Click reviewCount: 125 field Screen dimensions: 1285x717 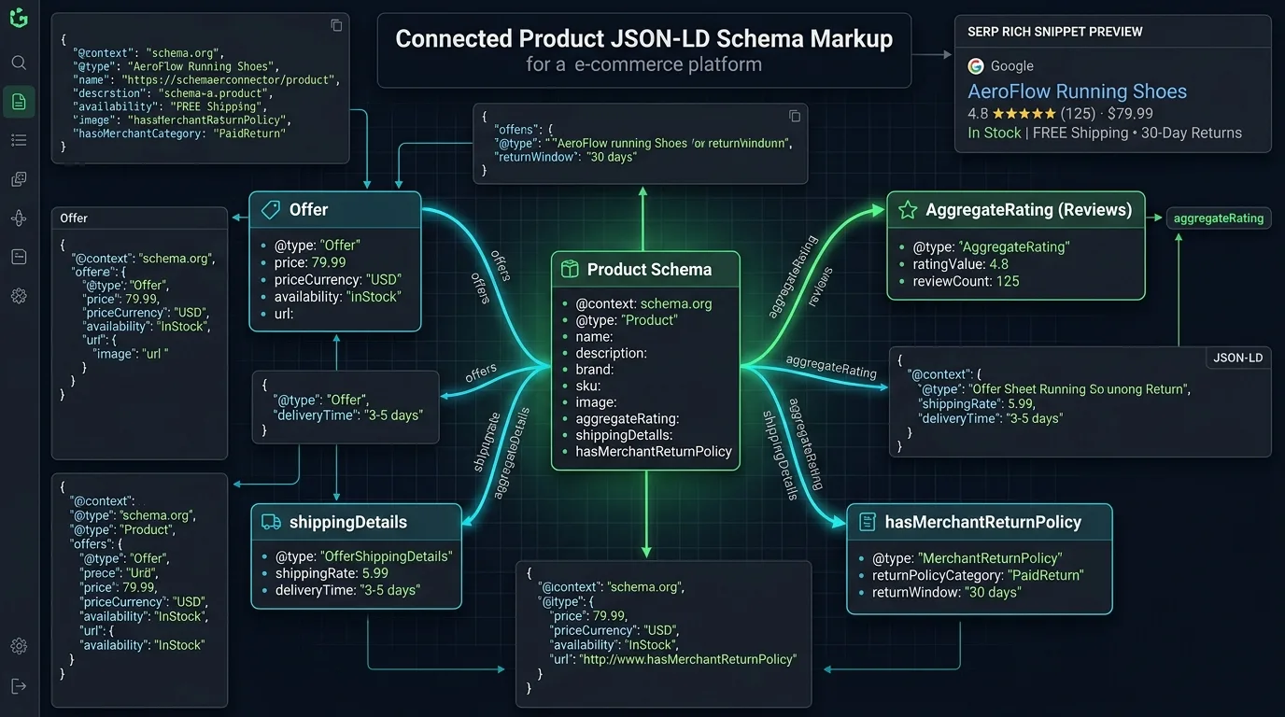[967, 281]
